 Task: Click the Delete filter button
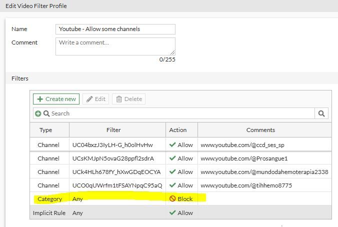(128, 99)
